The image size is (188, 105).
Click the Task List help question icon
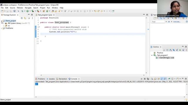187,22
